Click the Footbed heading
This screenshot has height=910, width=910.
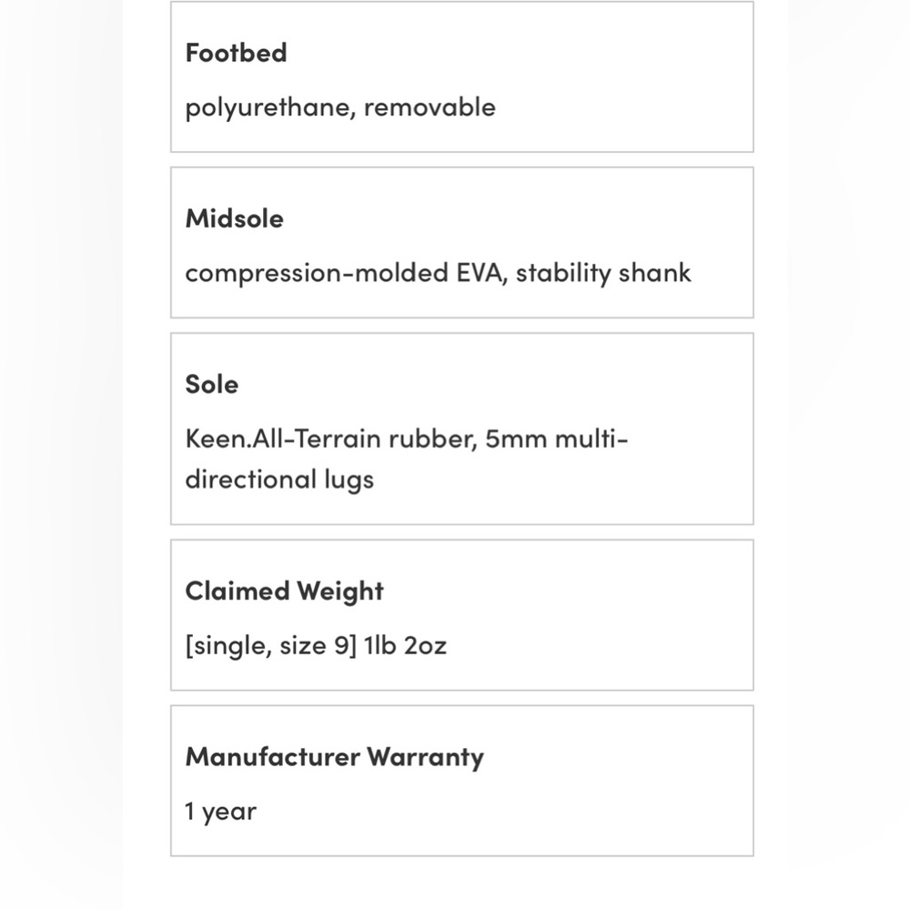[x=236, y=53]
